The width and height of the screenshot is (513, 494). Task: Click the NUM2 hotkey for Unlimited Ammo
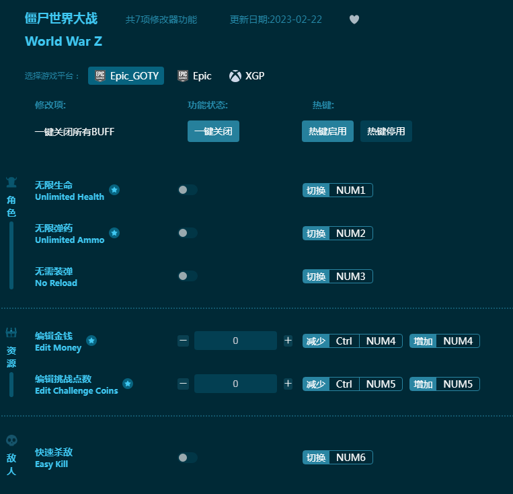[x=351, y=234]
